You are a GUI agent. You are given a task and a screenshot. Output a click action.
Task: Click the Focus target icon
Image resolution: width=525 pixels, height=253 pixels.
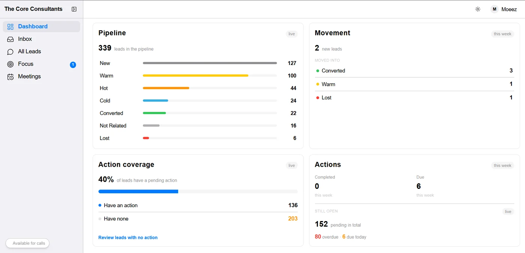(x=10, y=64)
